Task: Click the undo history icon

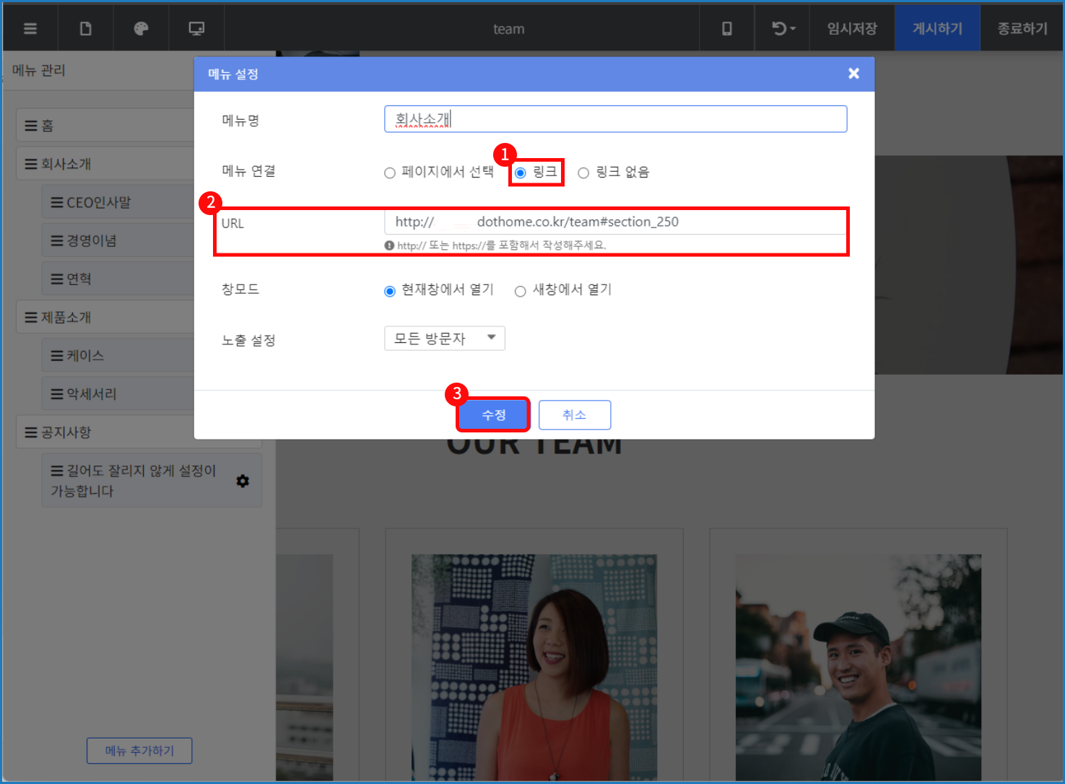Action: point(782,29)
